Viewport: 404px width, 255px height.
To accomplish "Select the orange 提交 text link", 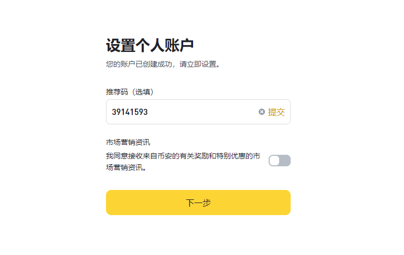I will click(x=276, y=112).
